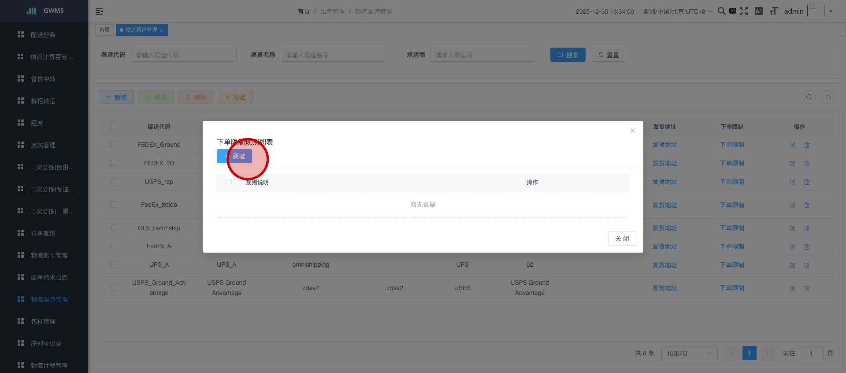Open the language switch icon
Viewport: 846px width, 373px height.
(x=759, y=11)
